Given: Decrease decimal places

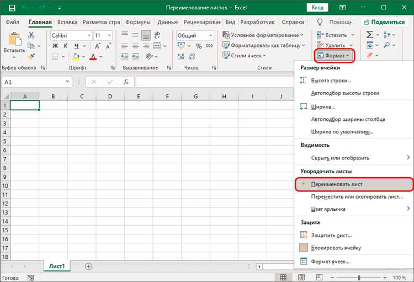Looking at the screenshot, I should pyautogui.click(x=192, y=56).
